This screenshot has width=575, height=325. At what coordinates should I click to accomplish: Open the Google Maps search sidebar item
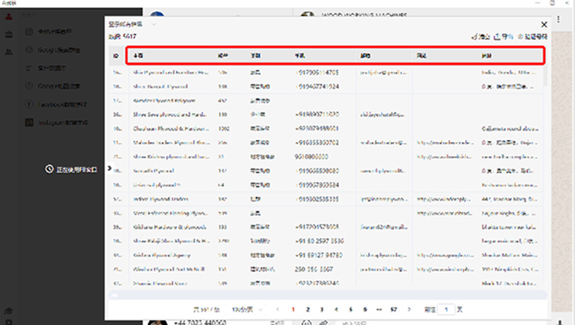tap(52, 50)
